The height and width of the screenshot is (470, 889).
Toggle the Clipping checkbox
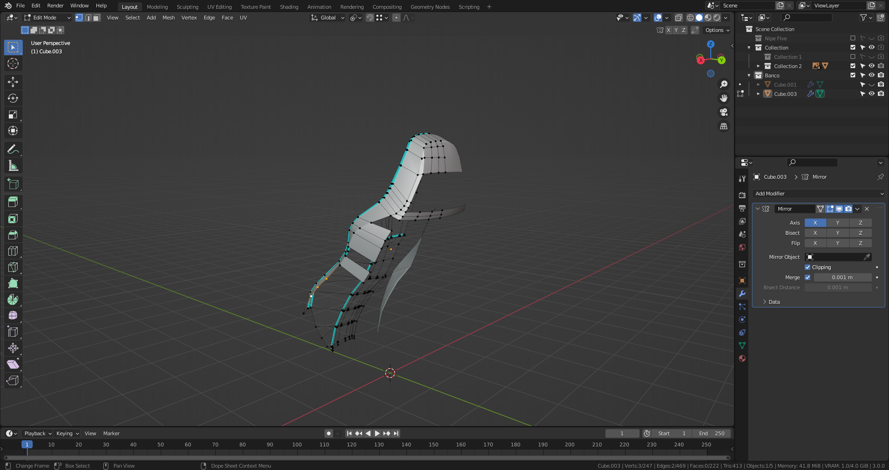point(808,267)
